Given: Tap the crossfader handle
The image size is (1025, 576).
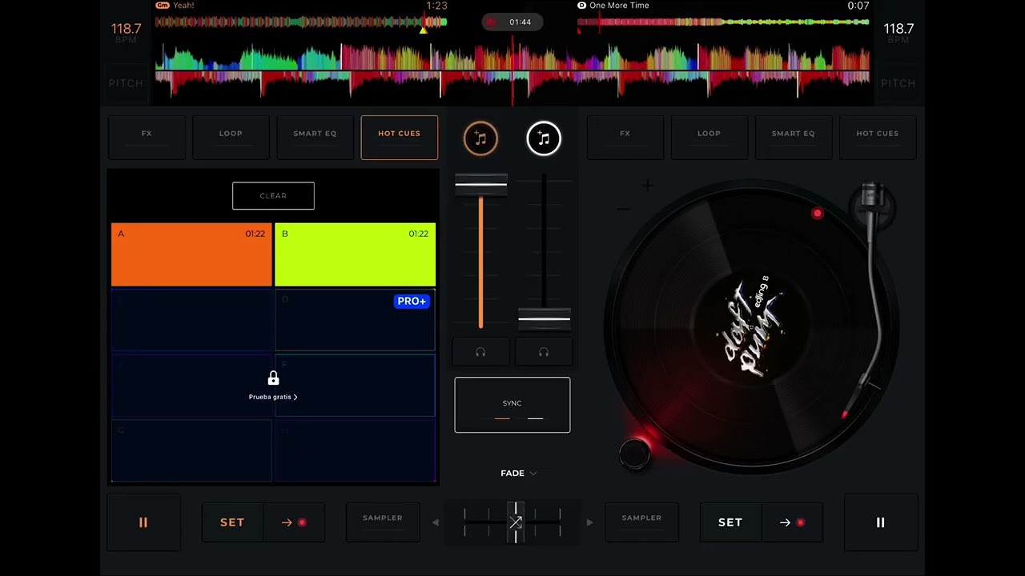Looking at the screenshot, I should [516, 522].
